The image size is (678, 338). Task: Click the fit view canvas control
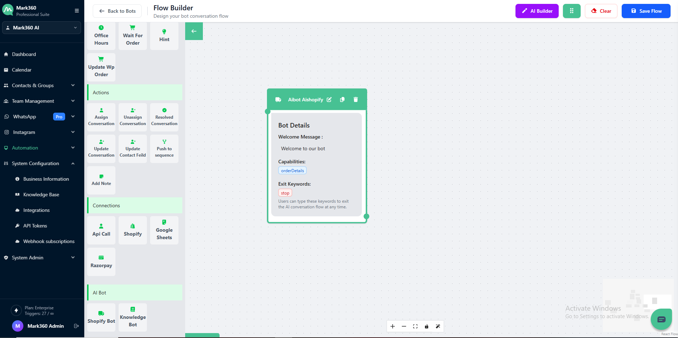click(x=415, y=326)
